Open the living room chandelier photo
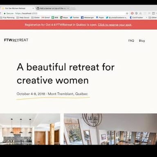This screenshot has height=157, width=157. (x=110, y=129)
